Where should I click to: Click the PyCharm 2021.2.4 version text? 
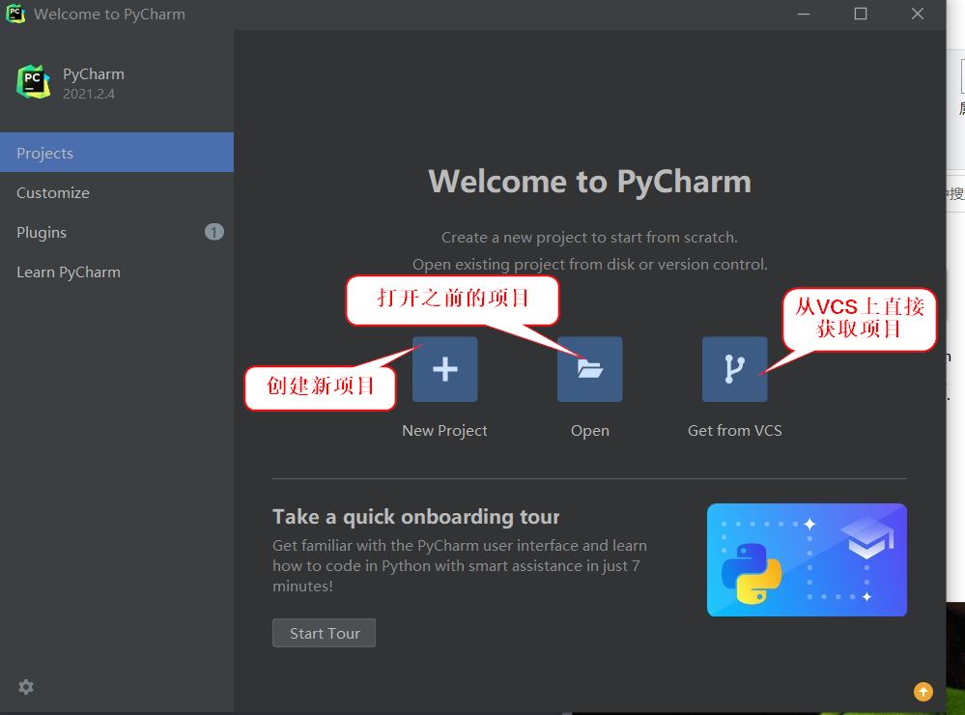[x=89, y=94]
